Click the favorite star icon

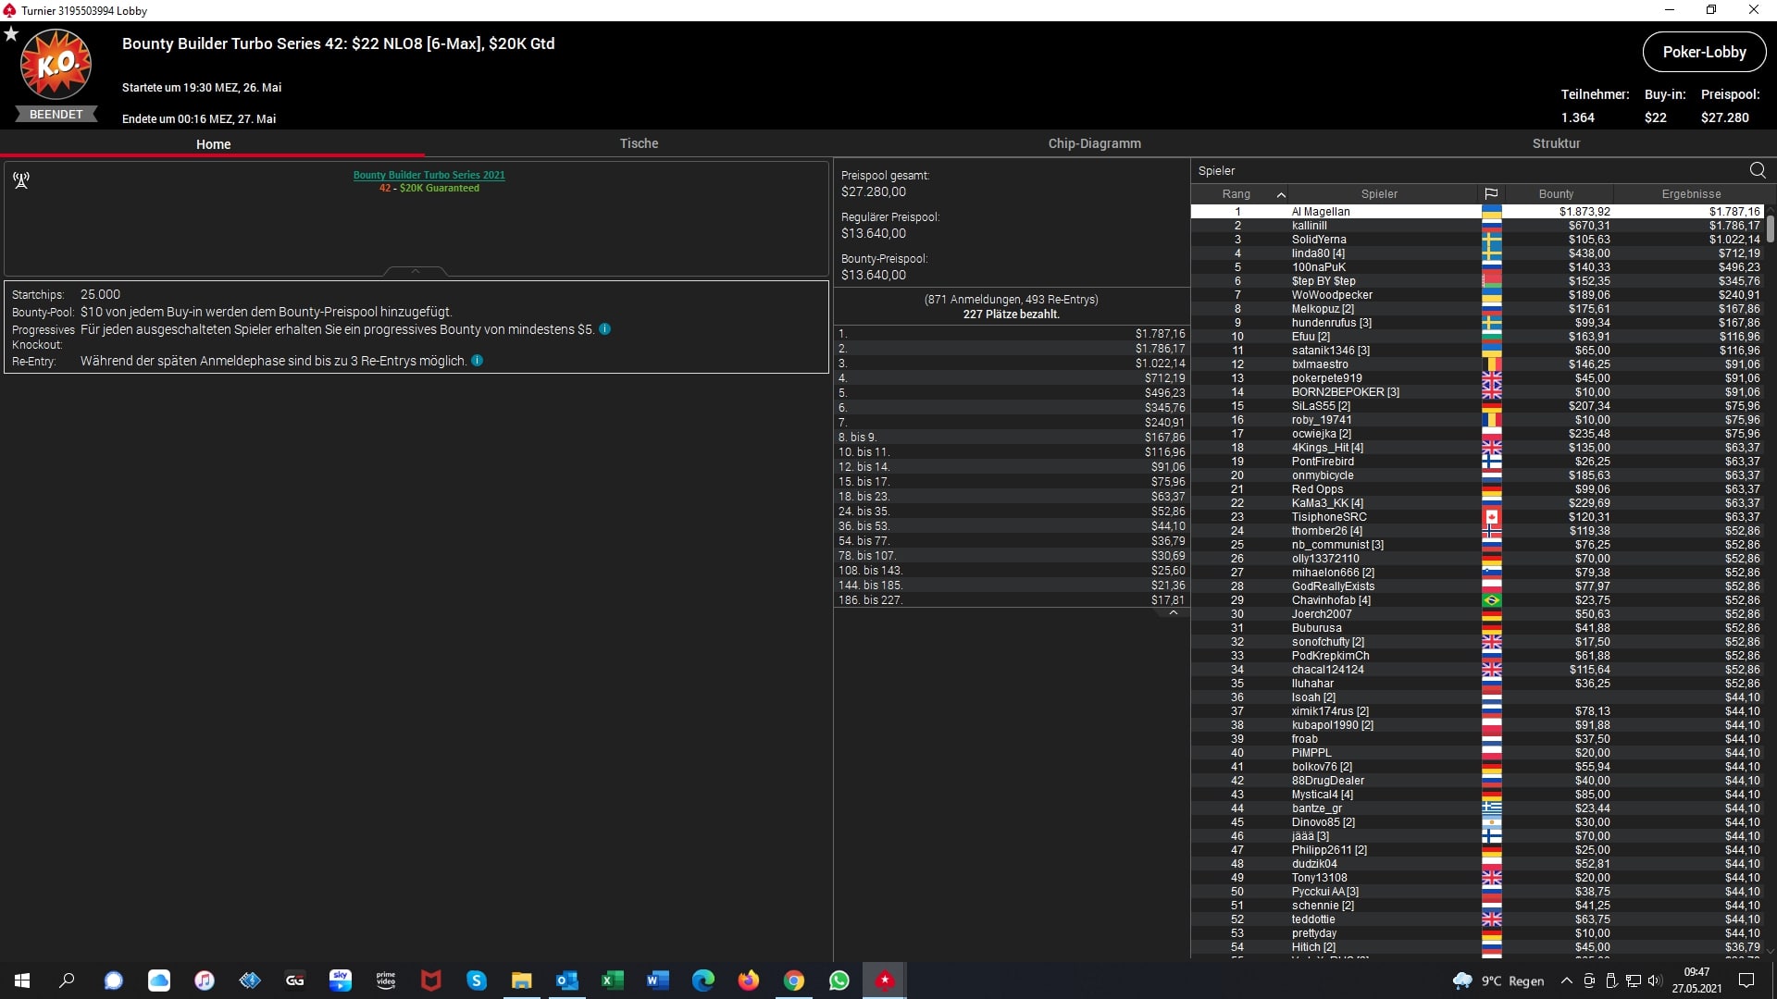[11, 34]
